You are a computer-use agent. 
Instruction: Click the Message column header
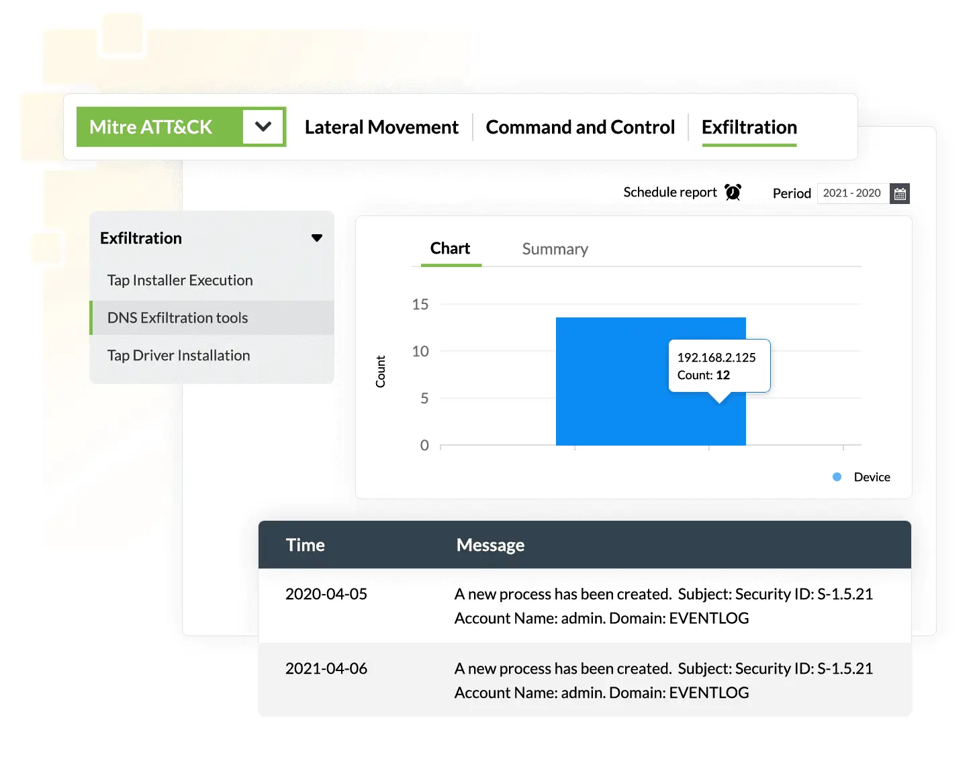tap(490, 545)
